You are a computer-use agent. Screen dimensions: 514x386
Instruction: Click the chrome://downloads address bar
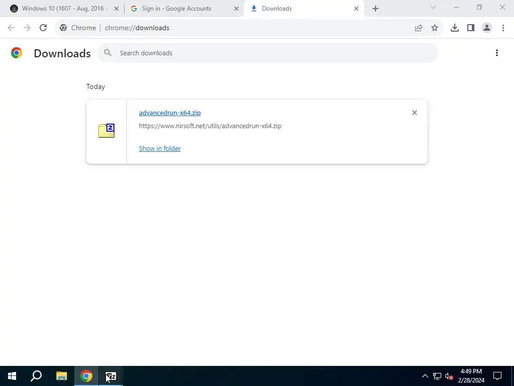[249, 28]
